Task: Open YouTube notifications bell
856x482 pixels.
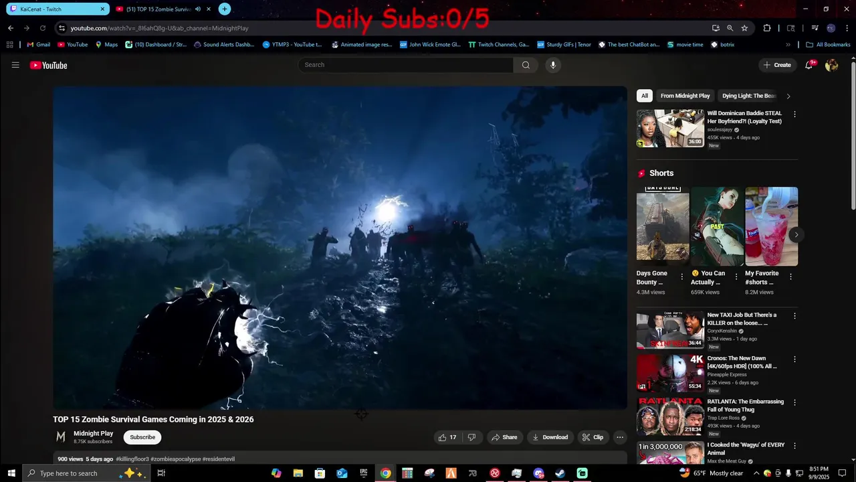Action: 809,65
